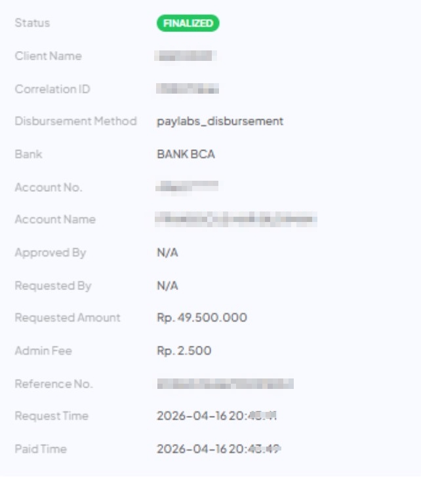This screenshot has height=478, width=421.
Task: Select the blurred Client Name value
Action: coord(187,56)
